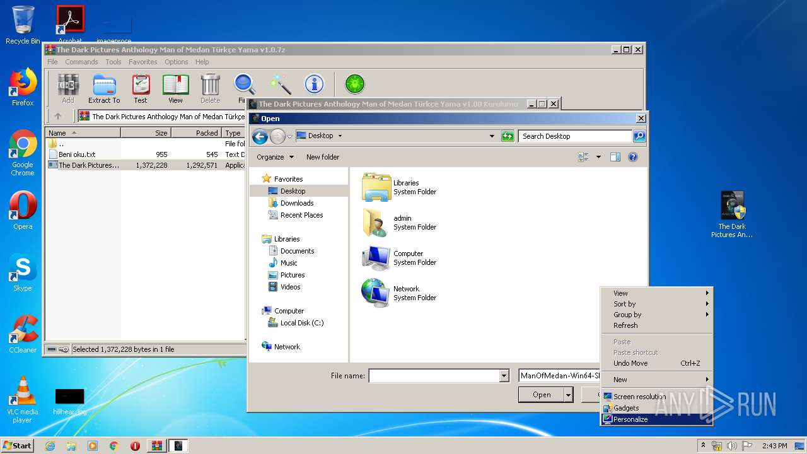
Task: Click the Open button in dialog
Action: [542, 395]
